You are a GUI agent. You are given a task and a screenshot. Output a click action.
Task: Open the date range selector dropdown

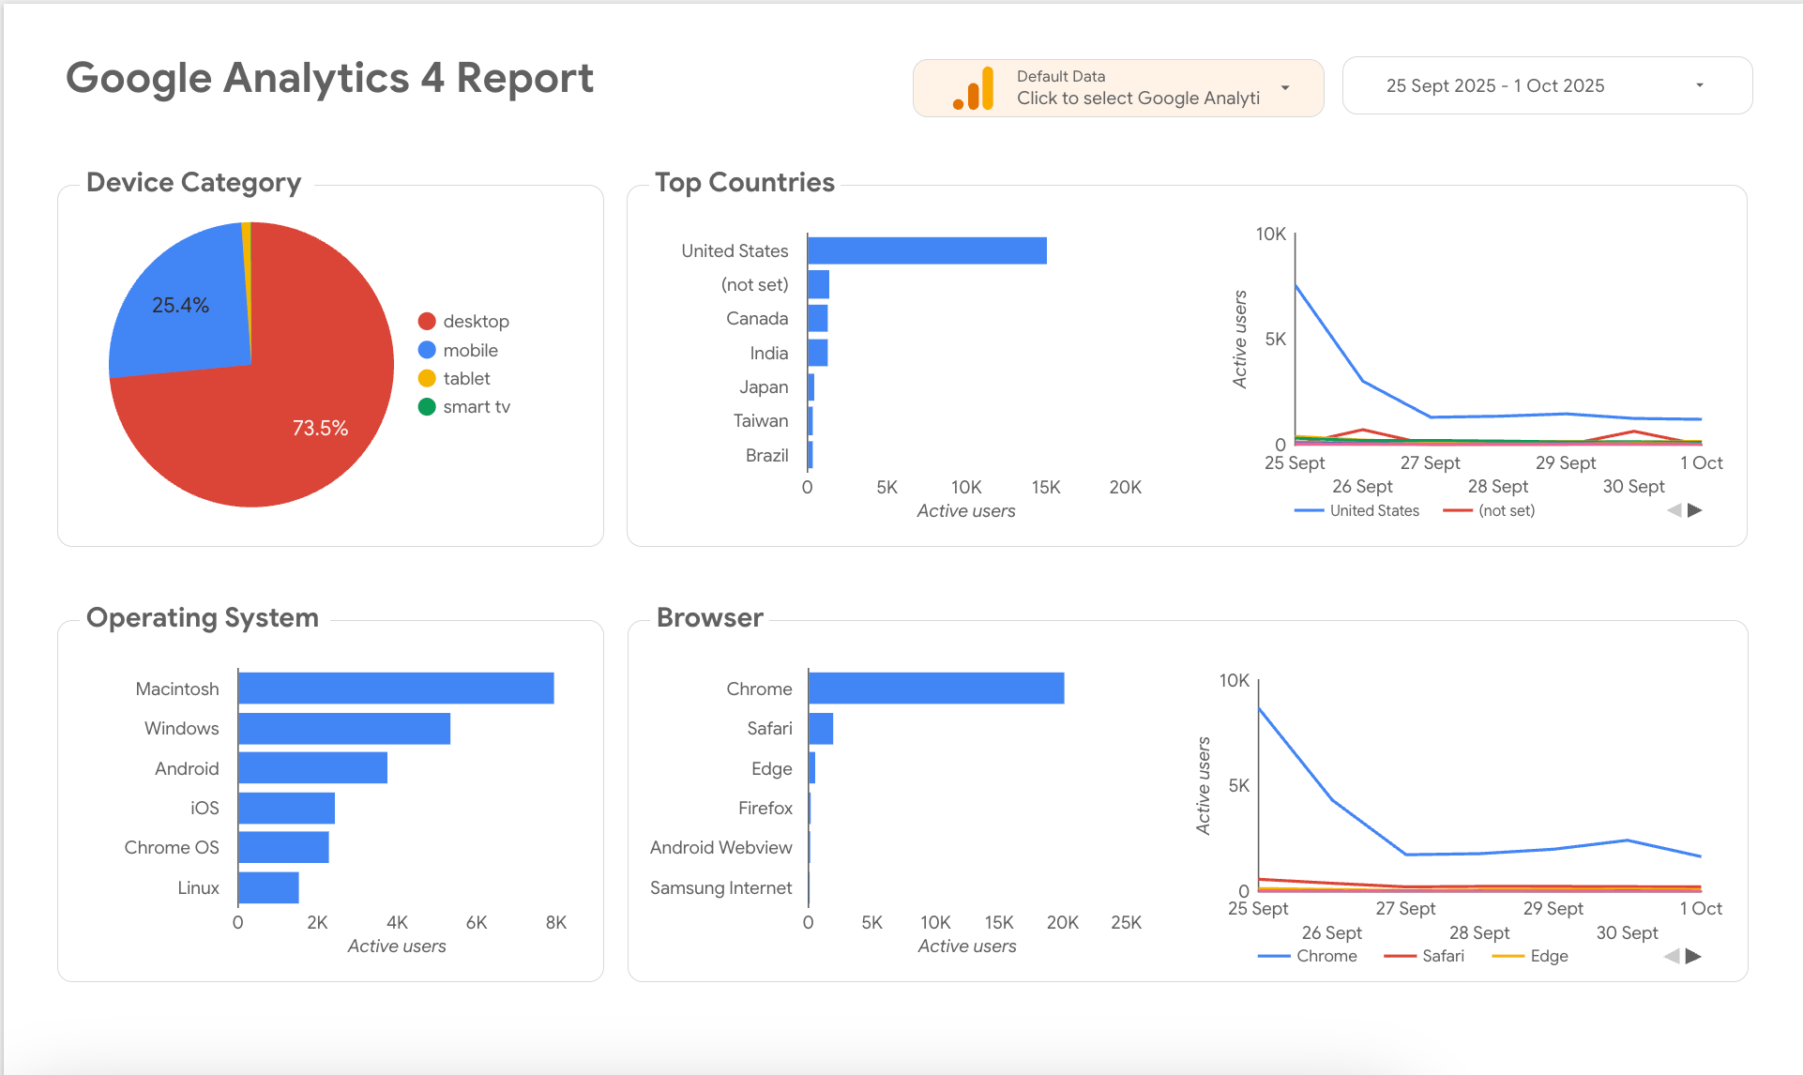(1699, 85)
